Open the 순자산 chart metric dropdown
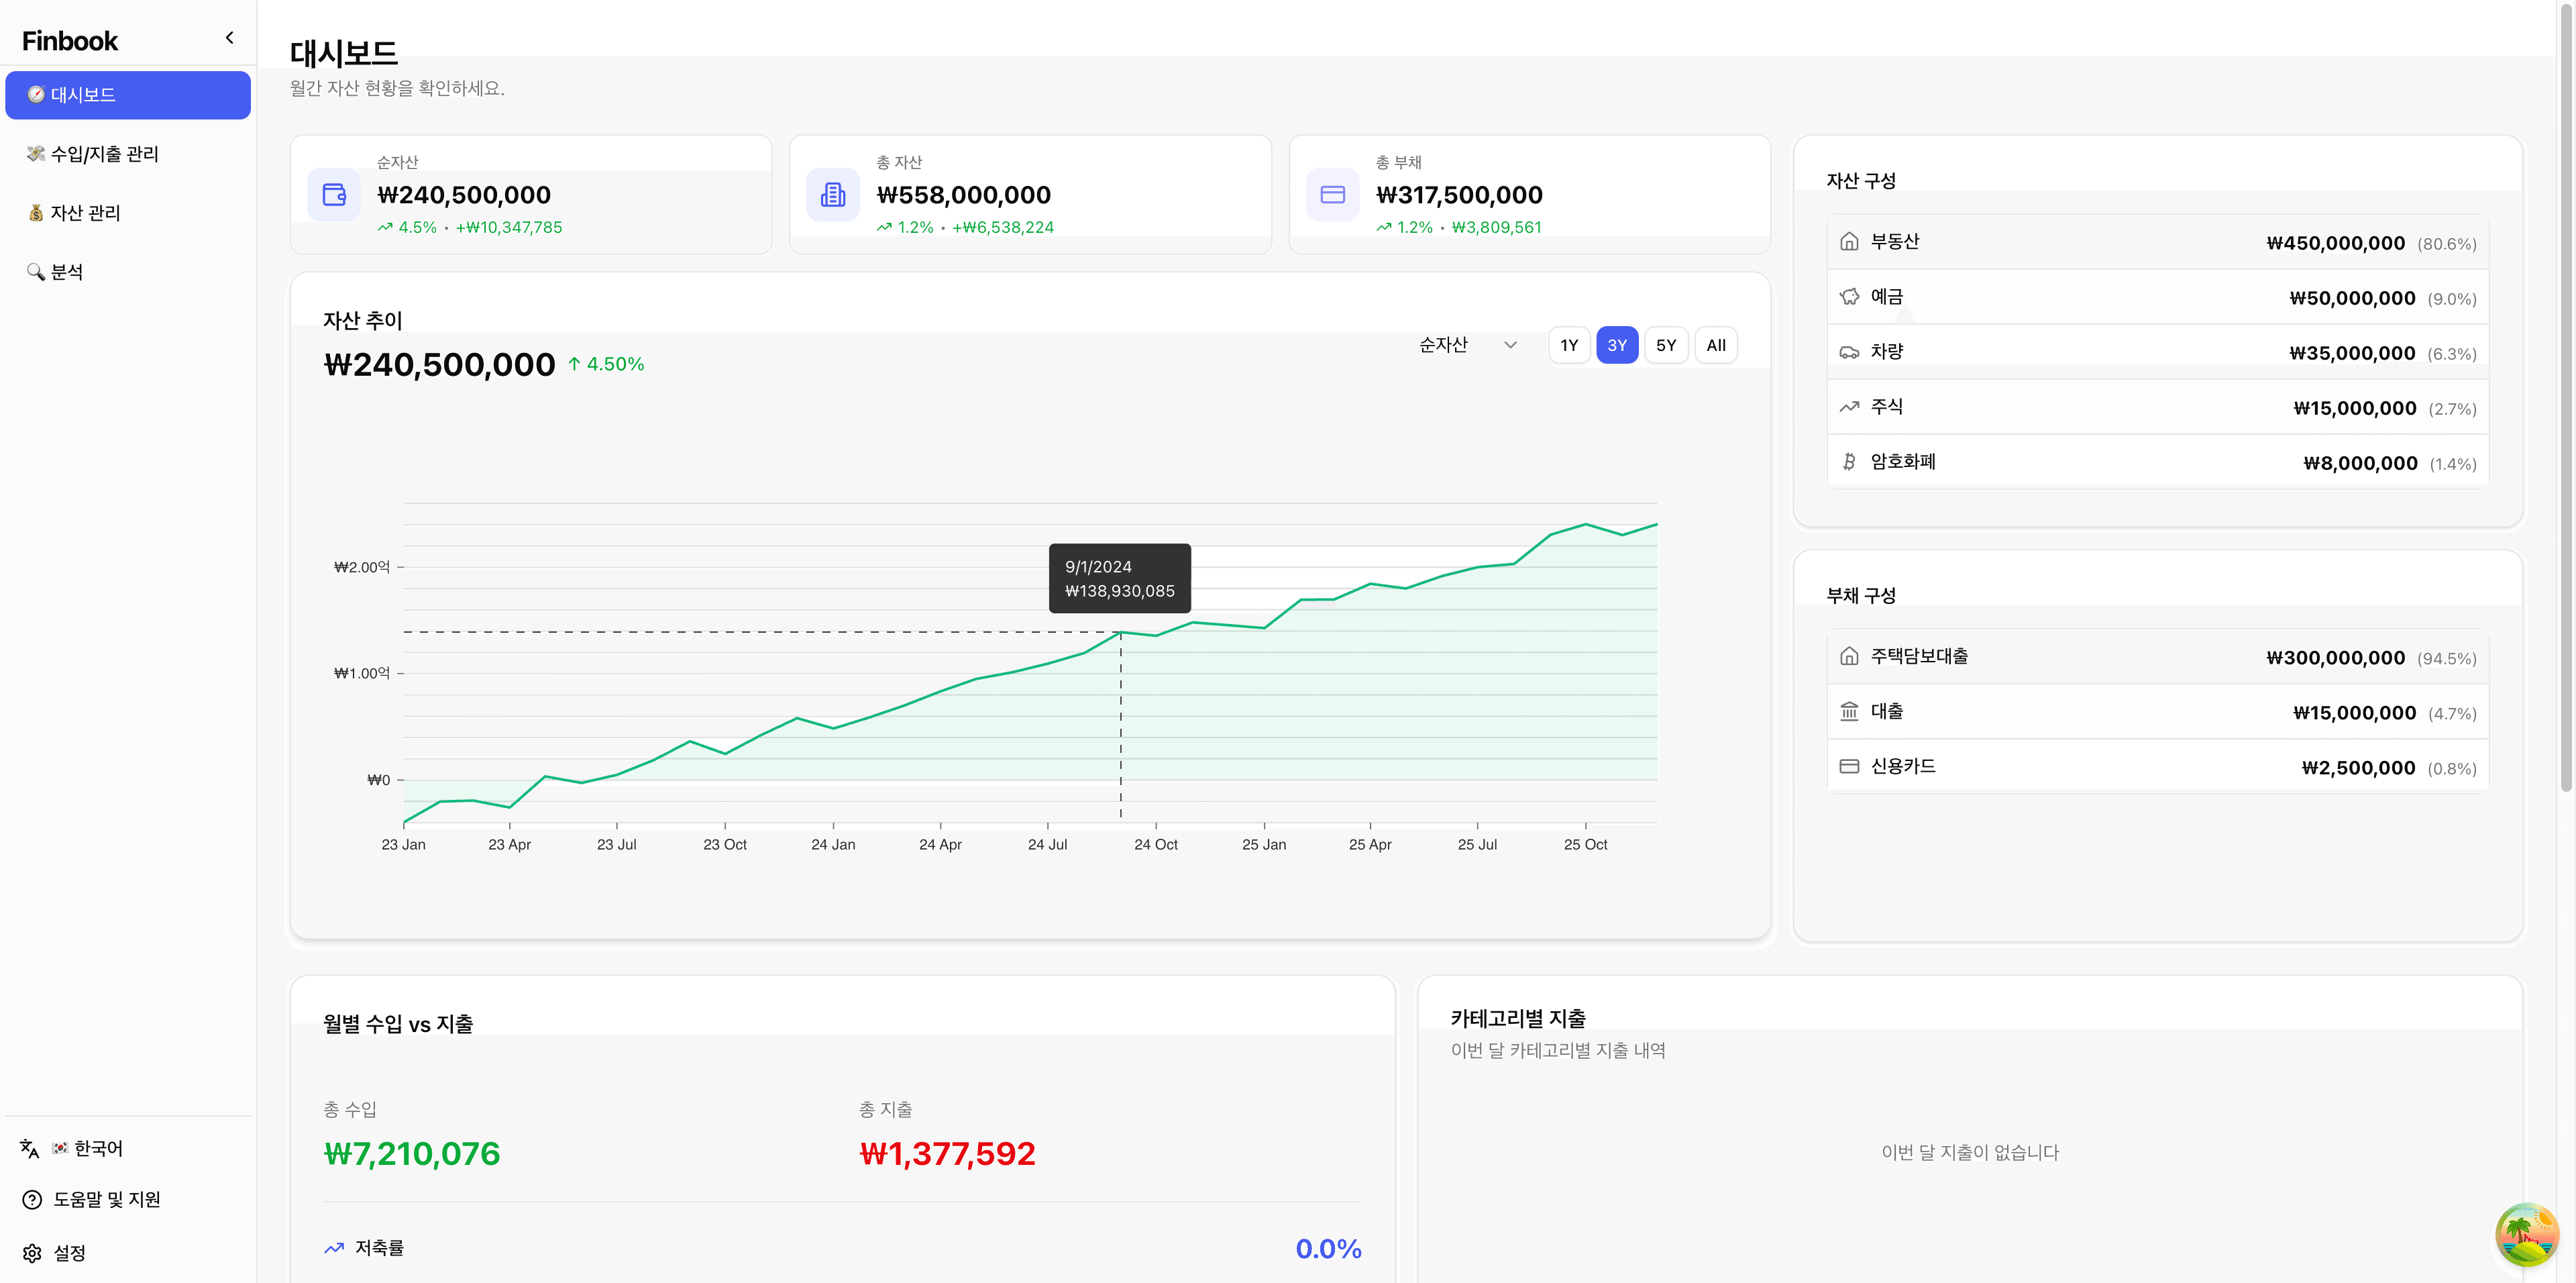 1467,345
